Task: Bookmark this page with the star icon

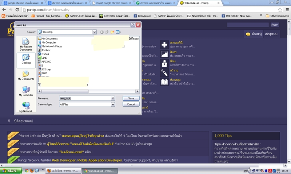Action: (279, 9)
